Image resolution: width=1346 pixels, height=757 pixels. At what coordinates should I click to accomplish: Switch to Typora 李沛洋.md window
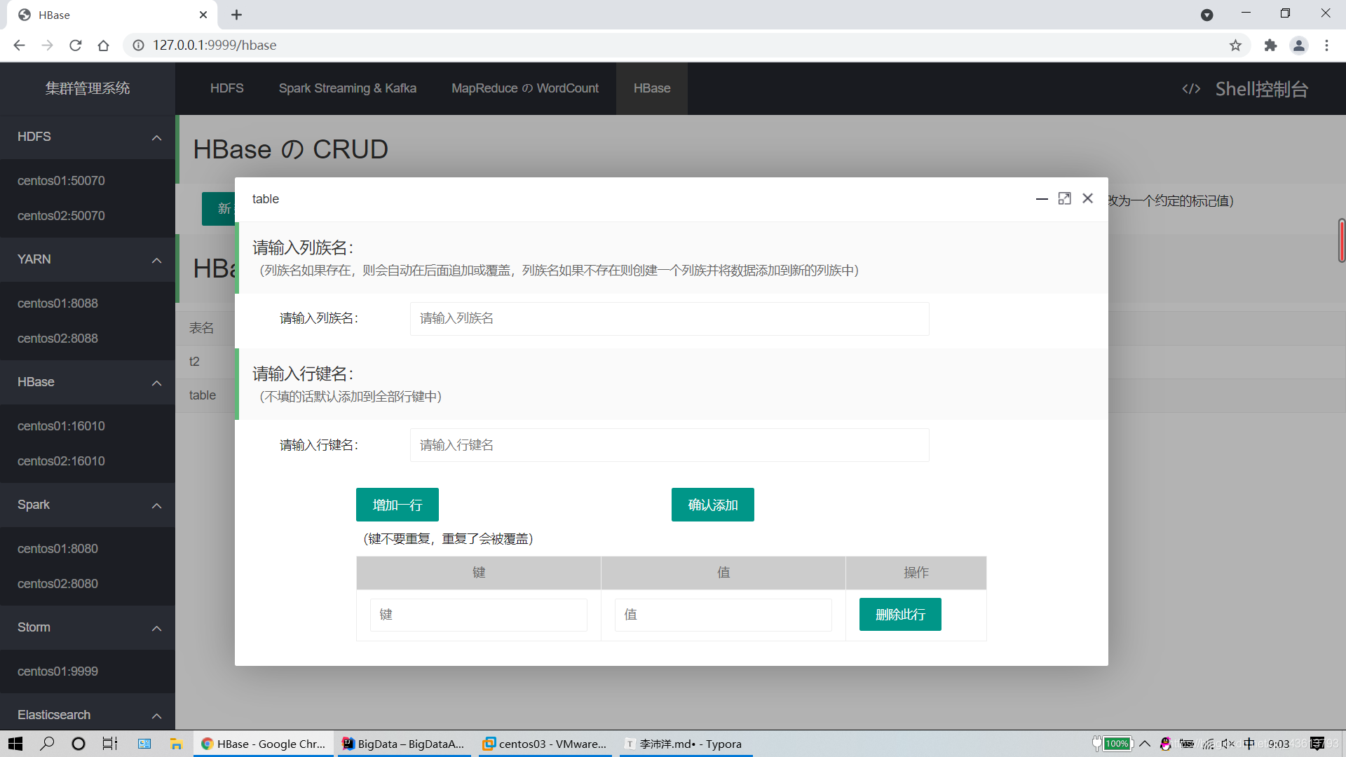pos(686,744)
